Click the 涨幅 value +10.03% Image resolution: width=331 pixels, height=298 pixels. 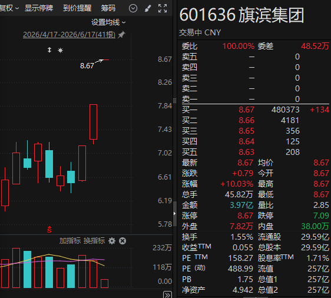pos(237,184)
